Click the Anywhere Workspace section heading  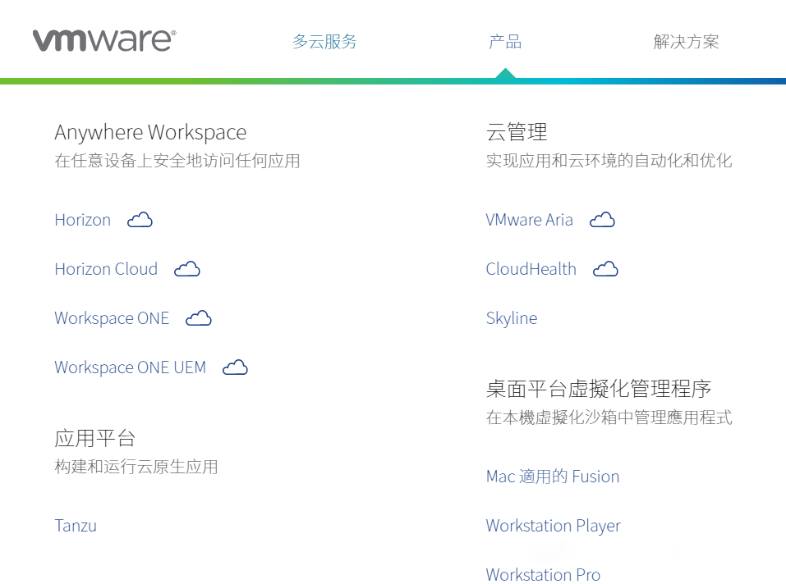[x=150, y=132]
